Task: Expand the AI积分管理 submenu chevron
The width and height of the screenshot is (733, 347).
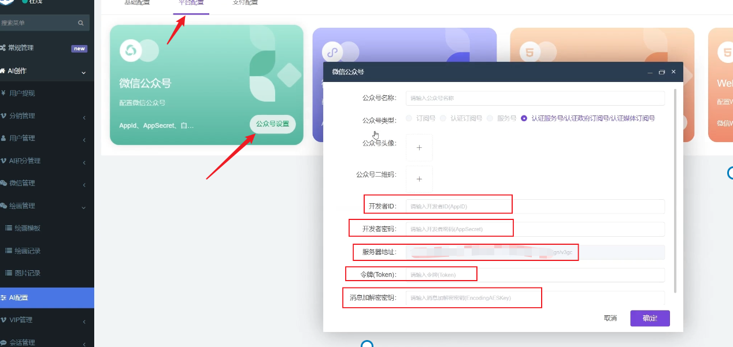Action: [84, 162]
